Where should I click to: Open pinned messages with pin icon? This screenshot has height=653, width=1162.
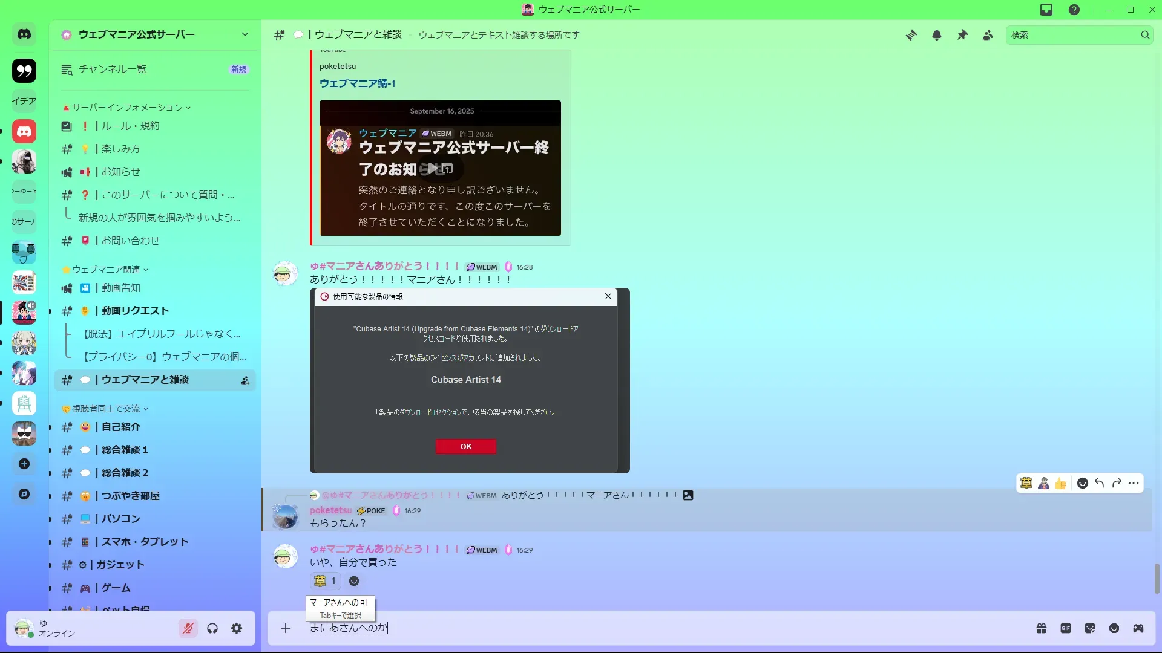tap(962, 35)
